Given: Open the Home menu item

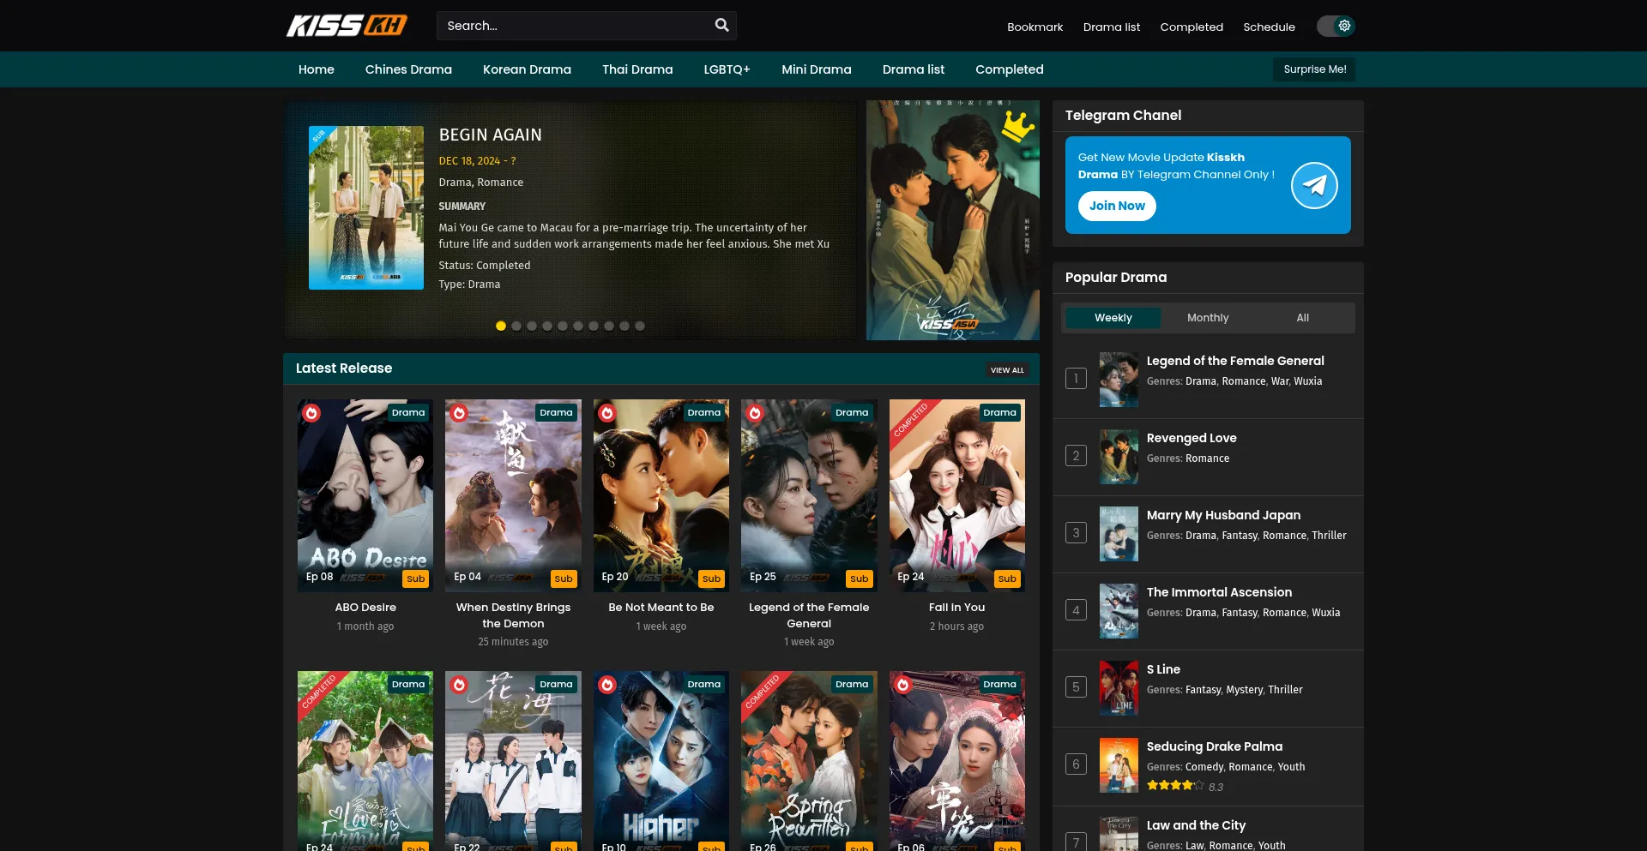Looking at the screenshot, I should point(317,69).
